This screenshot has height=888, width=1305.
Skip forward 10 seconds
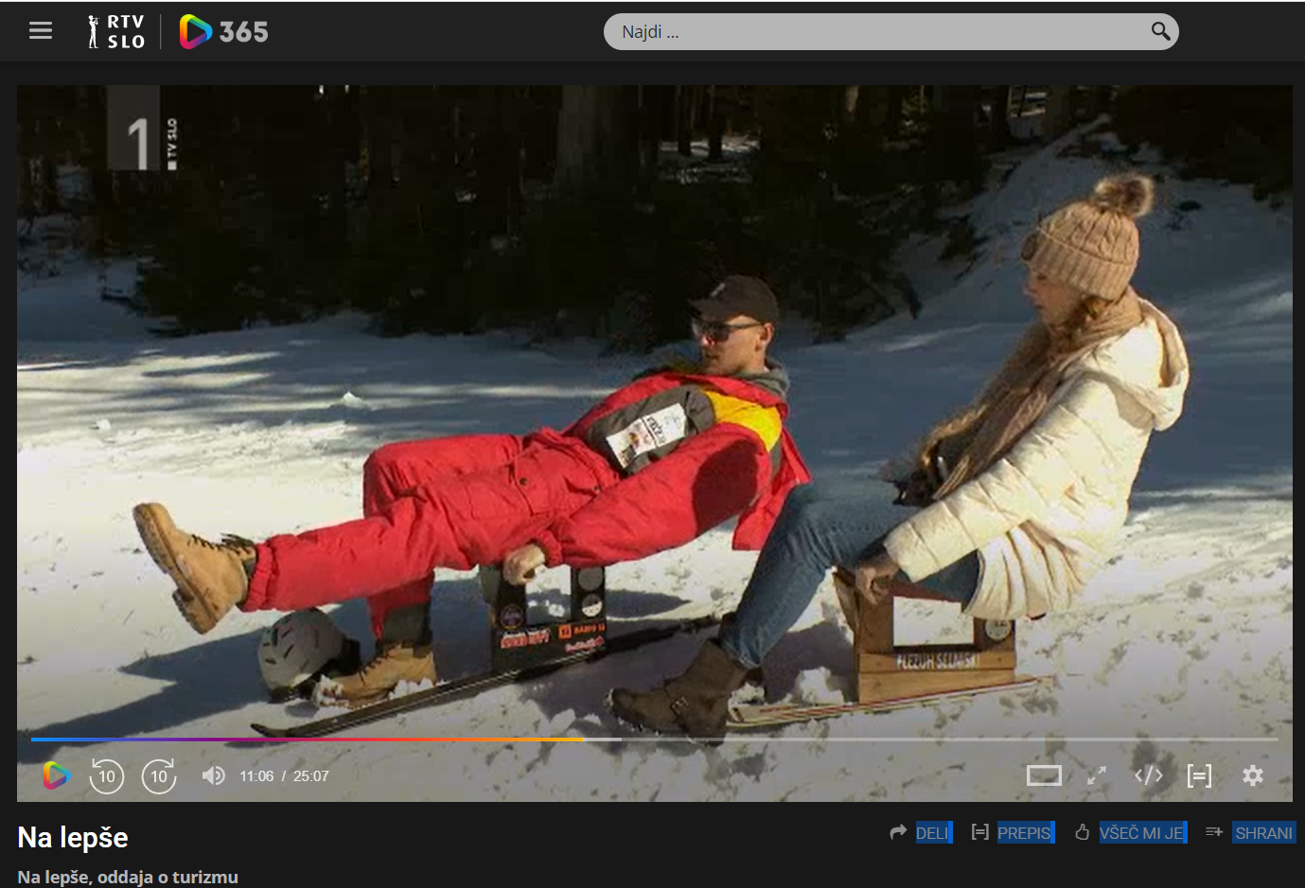159,776
